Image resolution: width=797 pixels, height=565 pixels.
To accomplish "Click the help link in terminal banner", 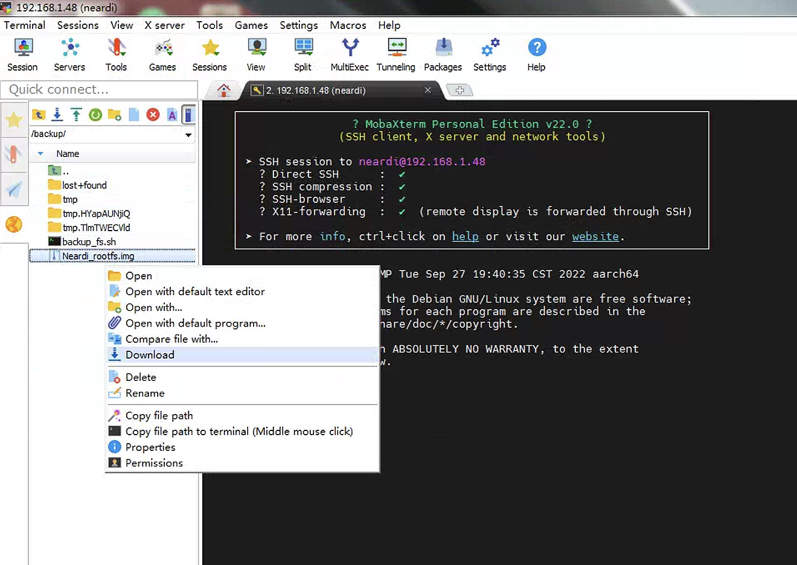I will coord(466,237).
